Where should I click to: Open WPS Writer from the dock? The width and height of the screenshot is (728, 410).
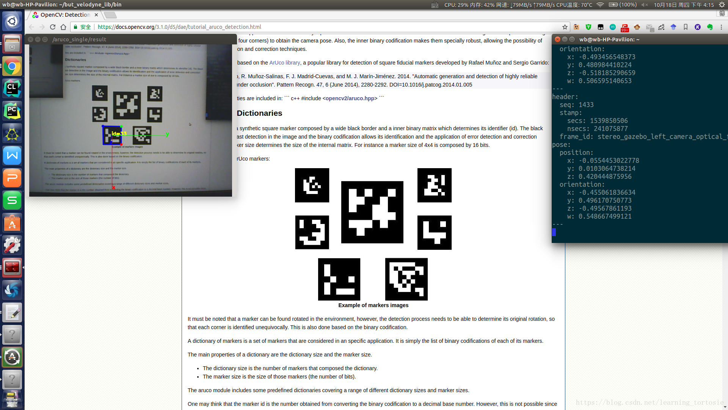point(12,156)
